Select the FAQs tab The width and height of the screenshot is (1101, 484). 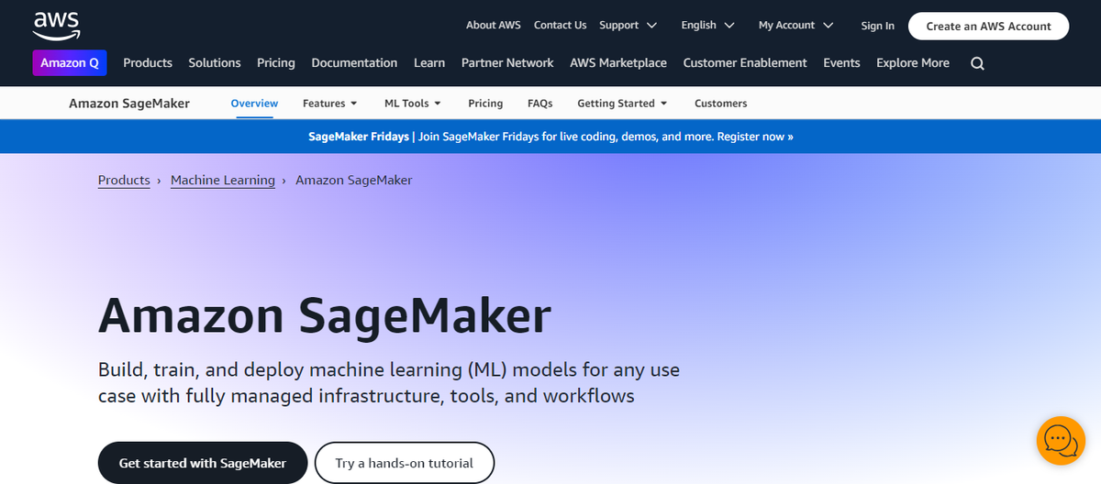click(x=540, y=104)
